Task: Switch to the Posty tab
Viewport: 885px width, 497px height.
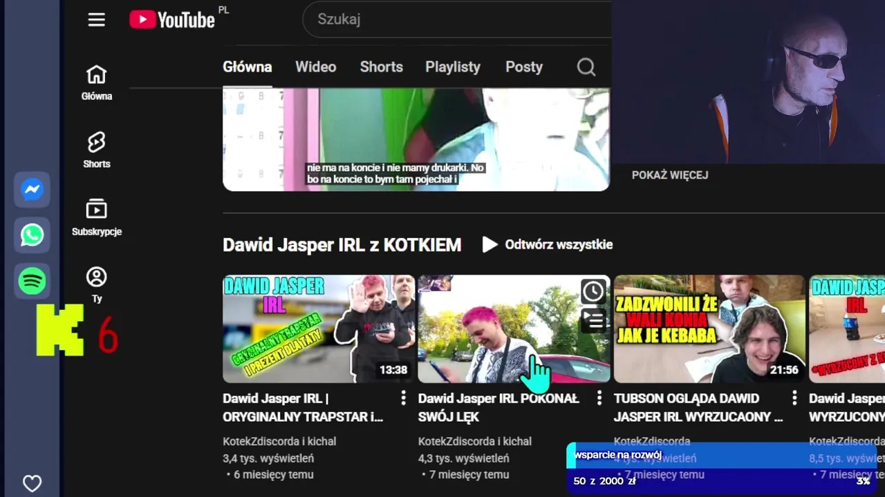Action: 523,67
